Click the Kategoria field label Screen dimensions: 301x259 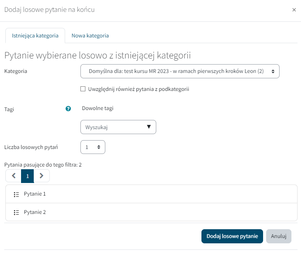[16, 71]
